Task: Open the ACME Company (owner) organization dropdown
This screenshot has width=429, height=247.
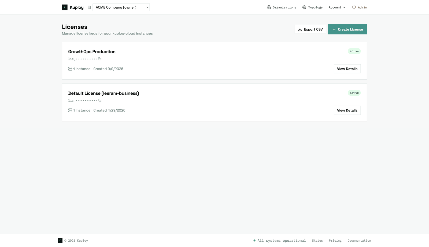Action: point(121,7)
